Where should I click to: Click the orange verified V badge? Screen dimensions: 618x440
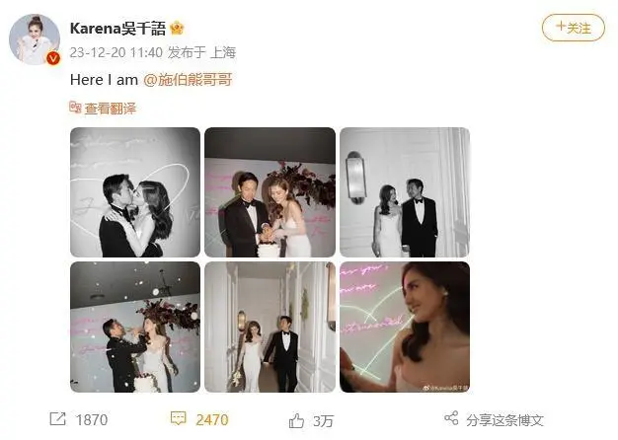53,58
